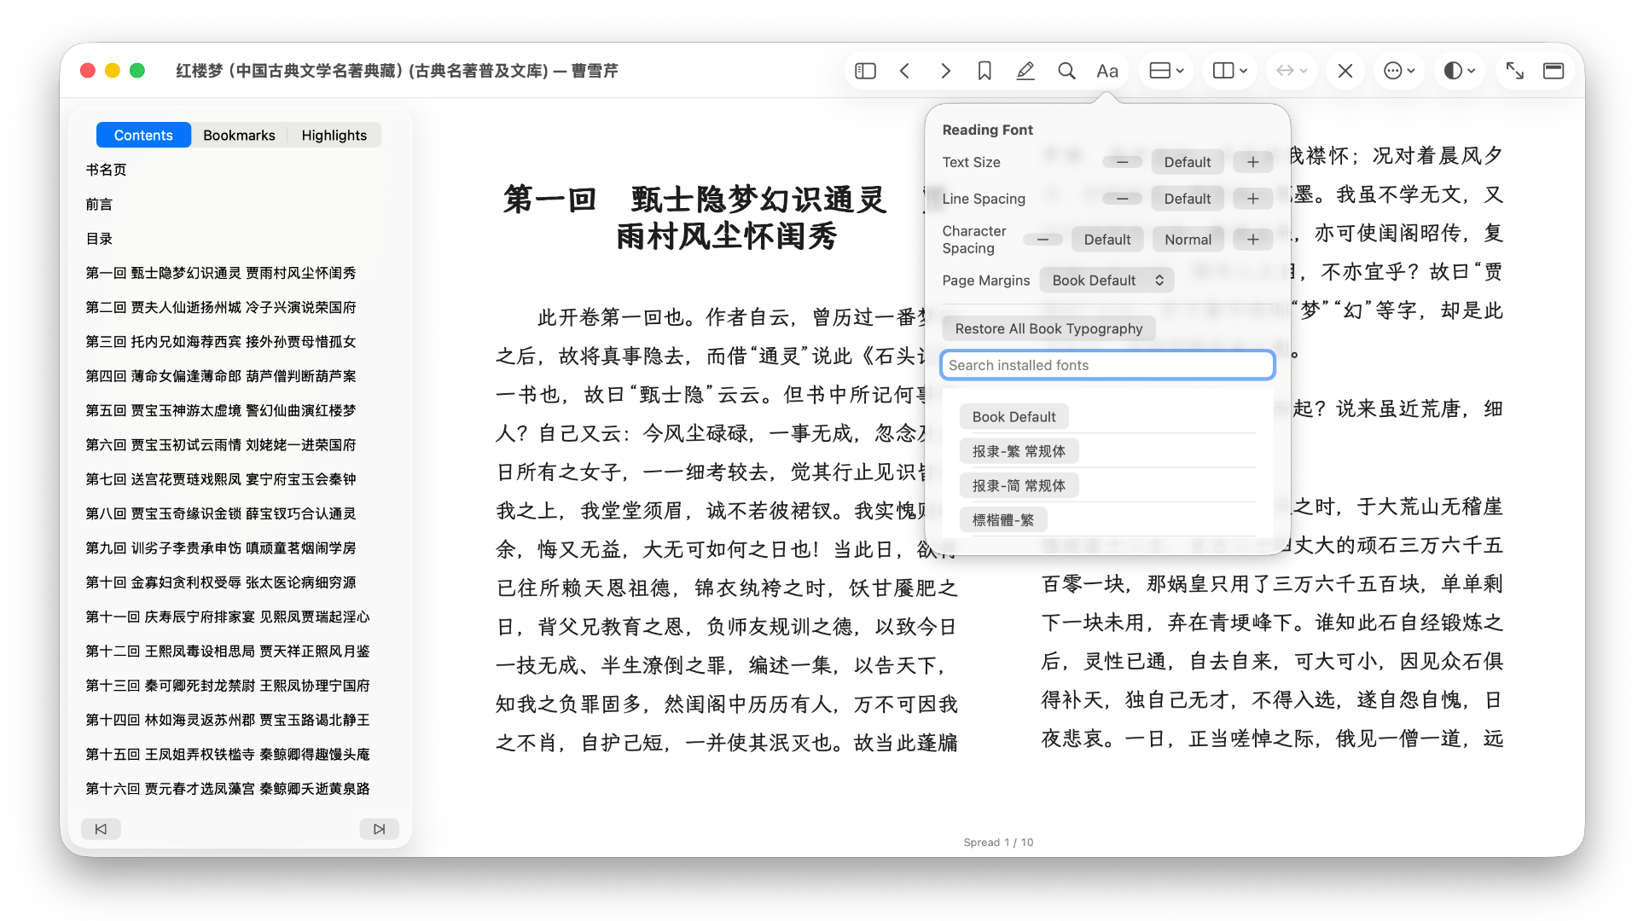Viewport: 1638px width, 921px height.
Task: Close the Aa reading font popover
Action: click(1107, 71)
